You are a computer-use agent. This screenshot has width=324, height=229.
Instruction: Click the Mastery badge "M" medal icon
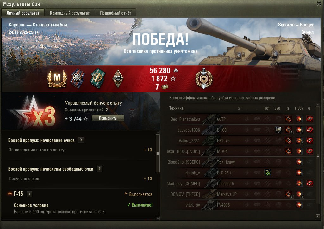[x=57, y=79]
